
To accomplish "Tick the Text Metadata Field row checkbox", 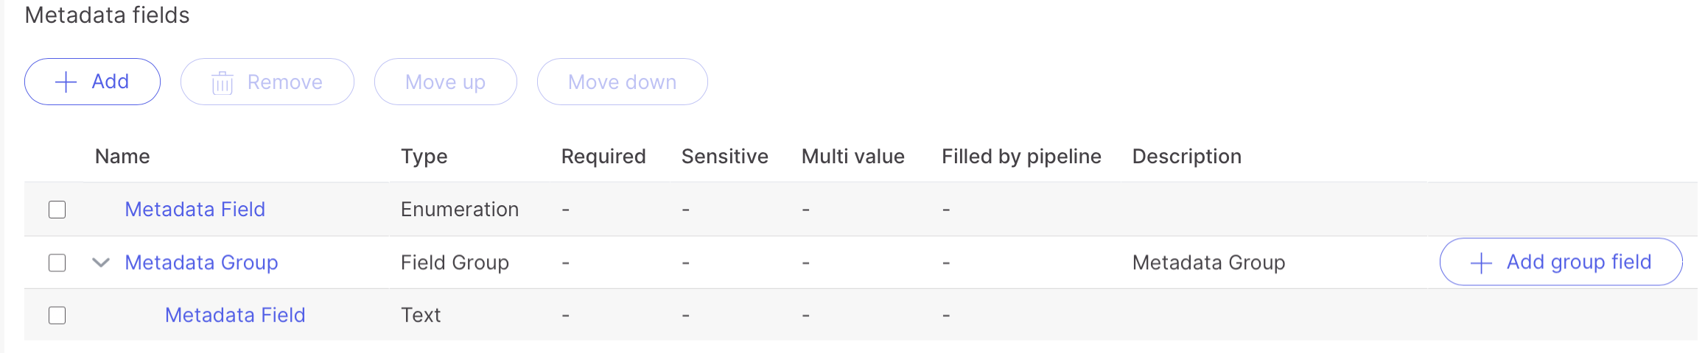I will (57, 315).
